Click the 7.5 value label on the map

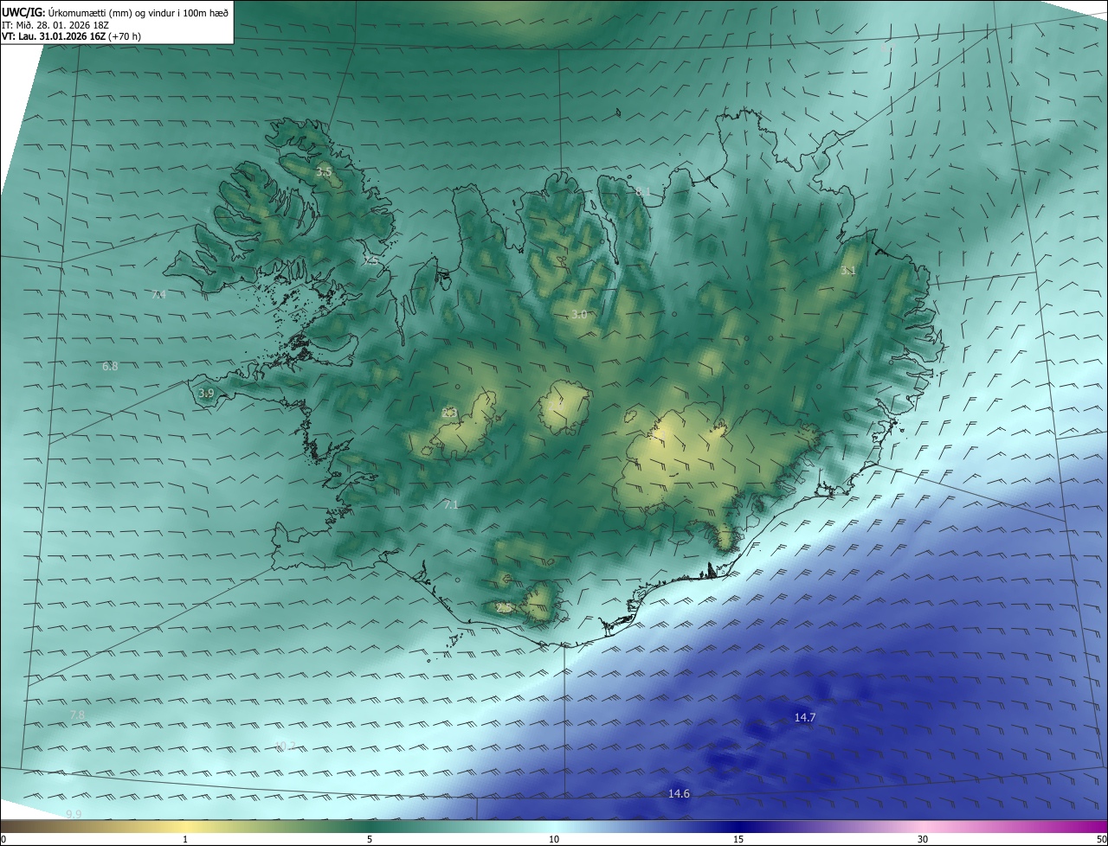[370, 260]
